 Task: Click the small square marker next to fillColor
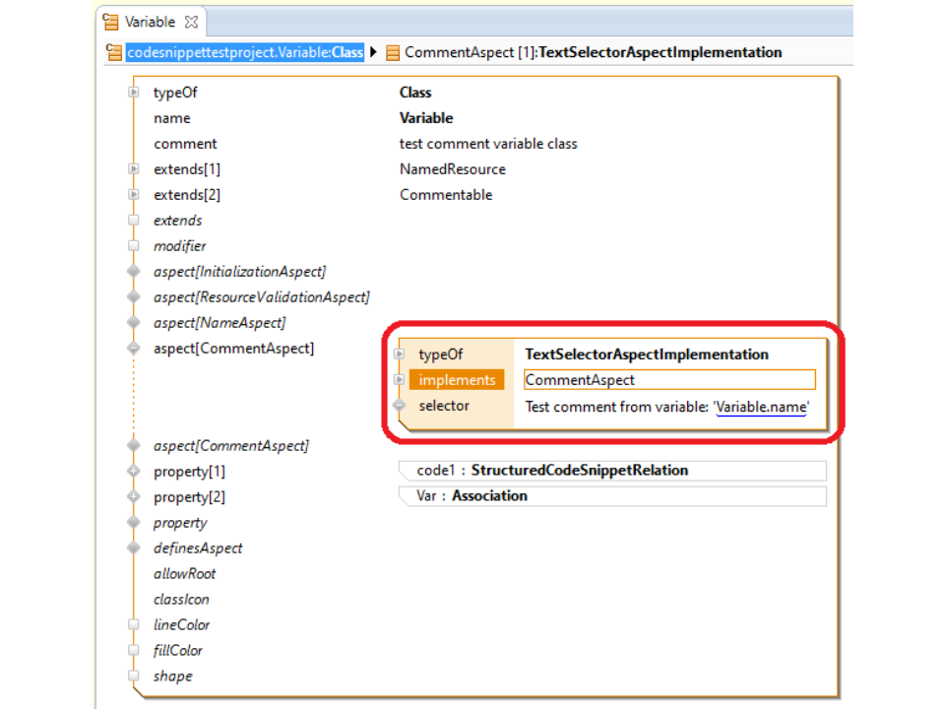[133, 651]
